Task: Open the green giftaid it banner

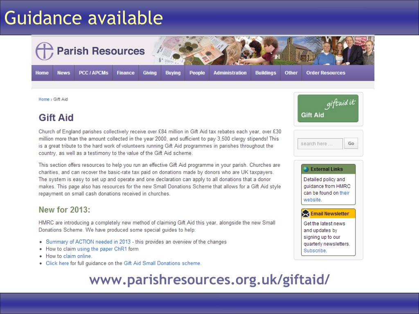Action: point(328,108)
